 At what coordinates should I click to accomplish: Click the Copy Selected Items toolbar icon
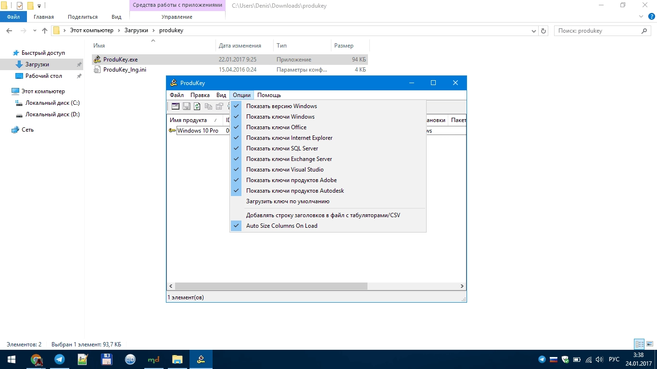pyautogui.click(x=208, y=106)
